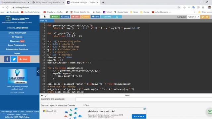Click the new file icon in the editor toolbar
Viewport: 212px width, 119px height.
45,17
